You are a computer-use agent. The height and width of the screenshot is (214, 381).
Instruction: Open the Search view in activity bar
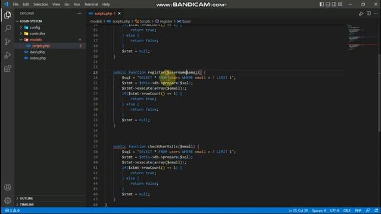[x=8, y=29]
